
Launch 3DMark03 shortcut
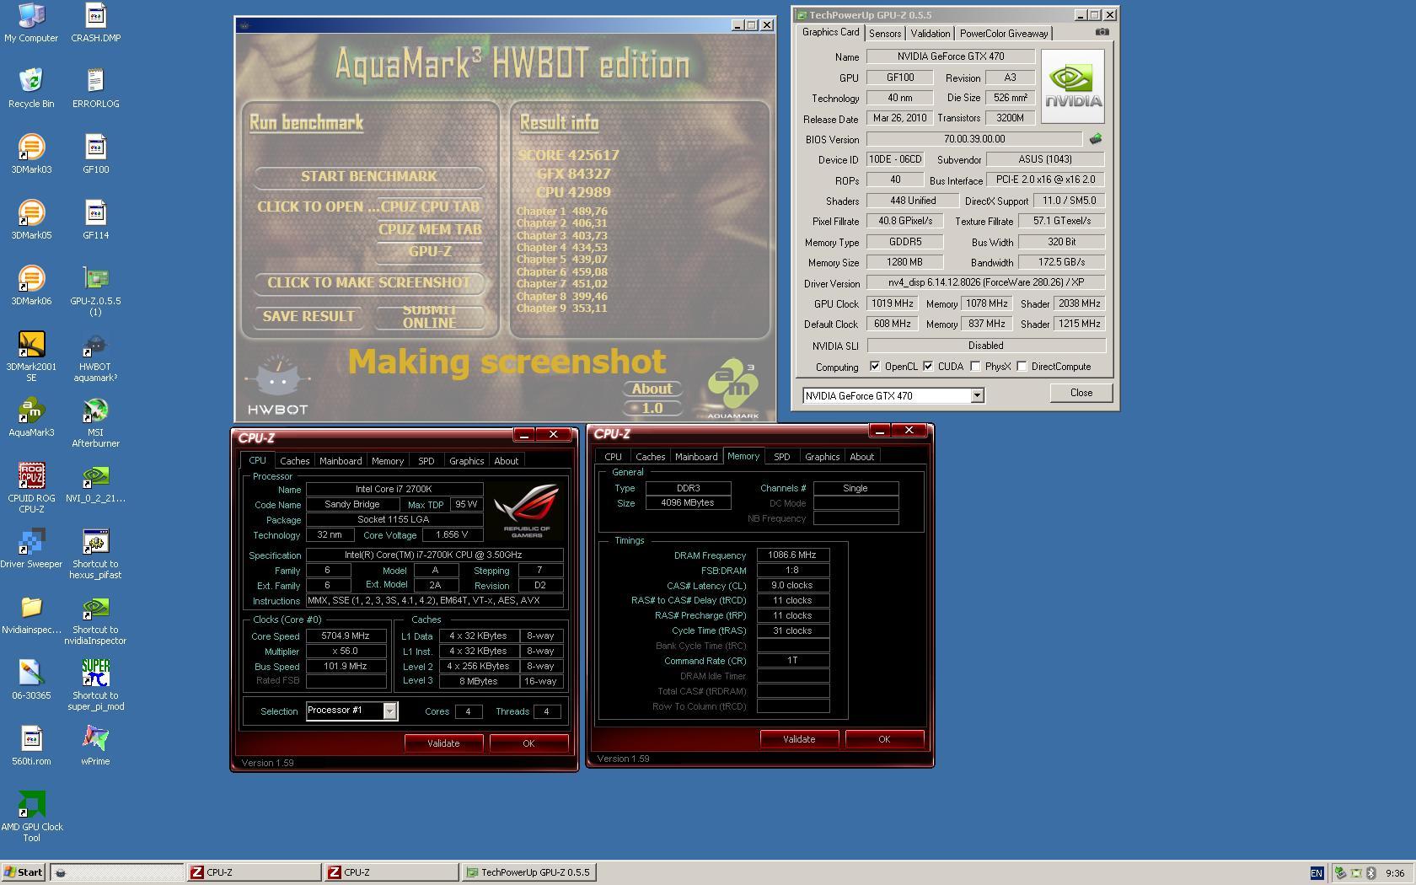pyautogui.click(x=31, y=153)
